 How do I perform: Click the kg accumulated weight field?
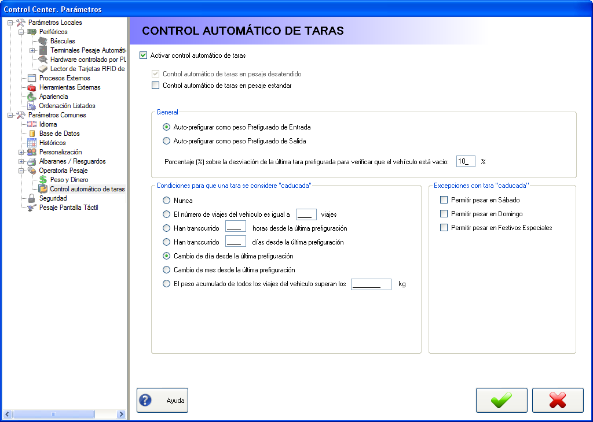pos(371,284)
